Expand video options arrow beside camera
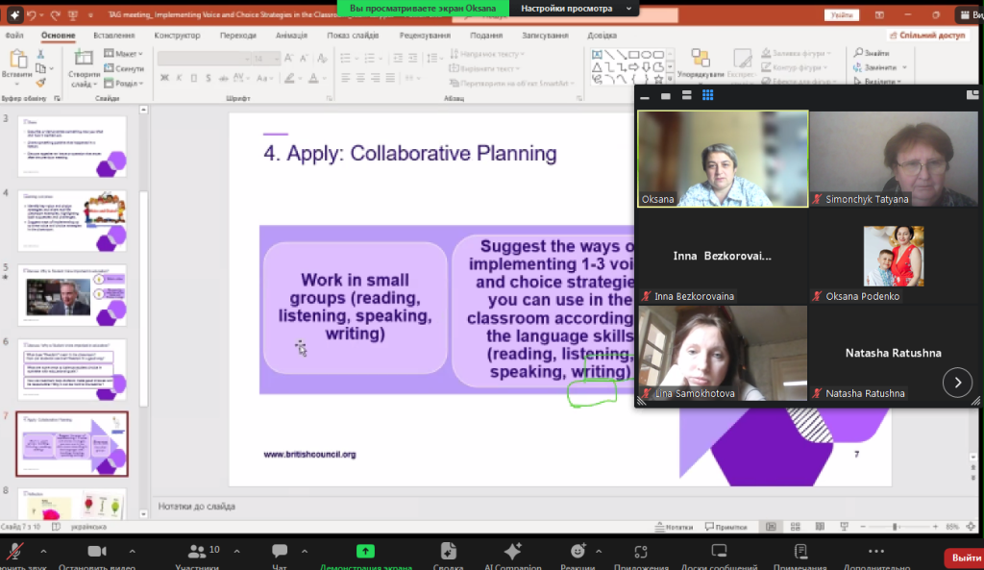 pos(133,550)
